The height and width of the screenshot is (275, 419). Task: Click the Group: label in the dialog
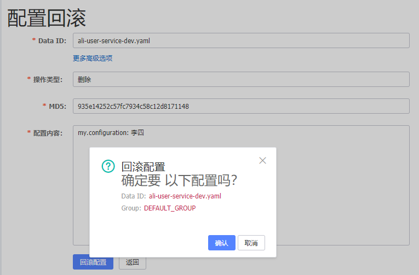pyautogui.click(x=131, y=208)
